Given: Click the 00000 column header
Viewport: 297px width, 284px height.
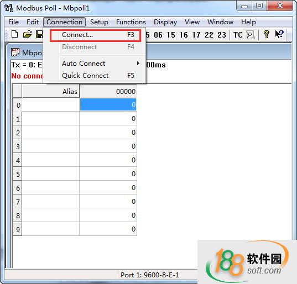Looking at the screenshot, I should click(x=108, y=91).
